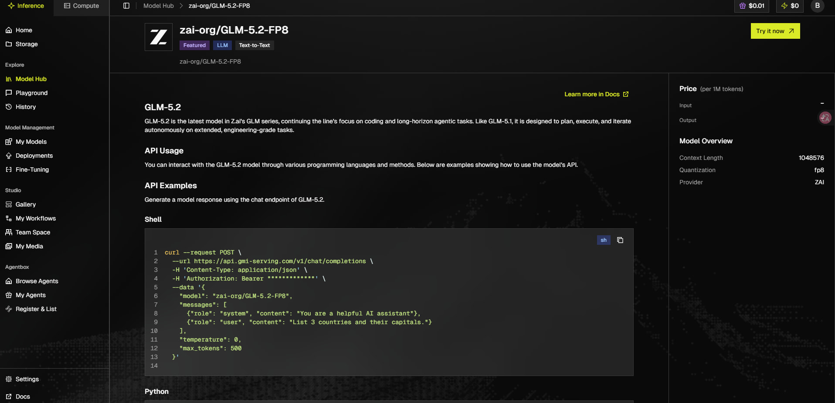The height and width of the screenshot is (403, 835).
Task: Click the Fine-Tuning icon
Action: [x=9, y=169]
